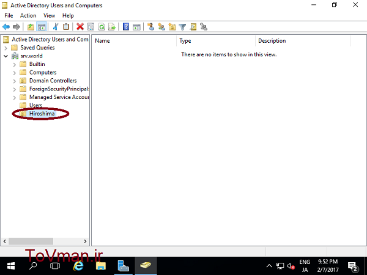Select ForeignSecurityPrincipals in tree
Viewport: 367px width, 275px height.
click(59, 89)
